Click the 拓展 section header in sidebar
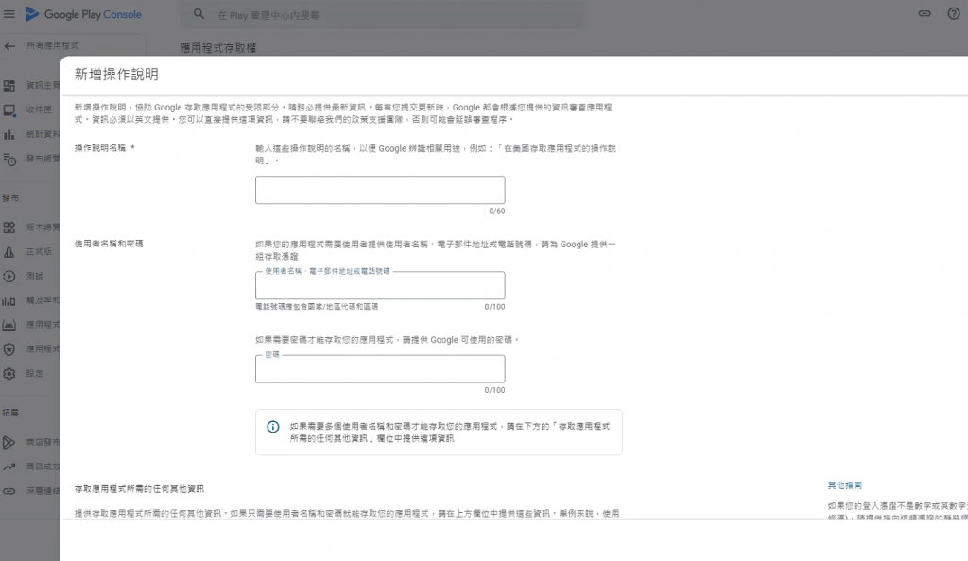968x561 pixels. [10, 413]
